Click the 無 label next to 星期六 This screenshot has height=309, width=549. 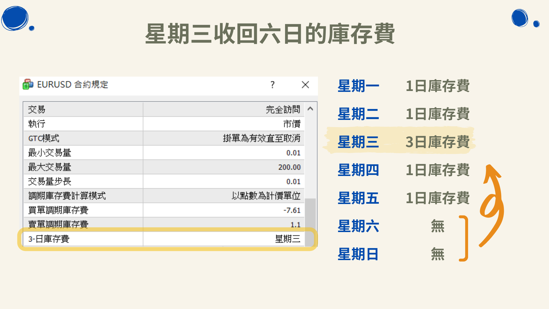(437, 226)
